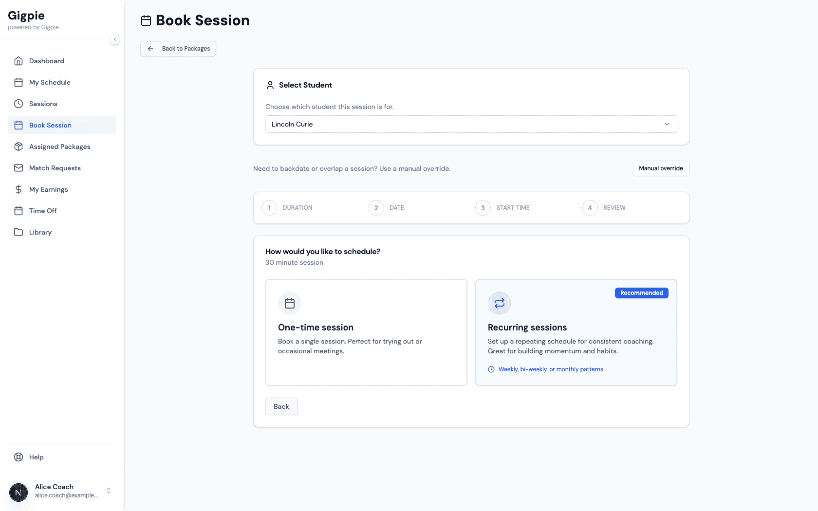Expand the Alice Coach account menu

(109, 491)
